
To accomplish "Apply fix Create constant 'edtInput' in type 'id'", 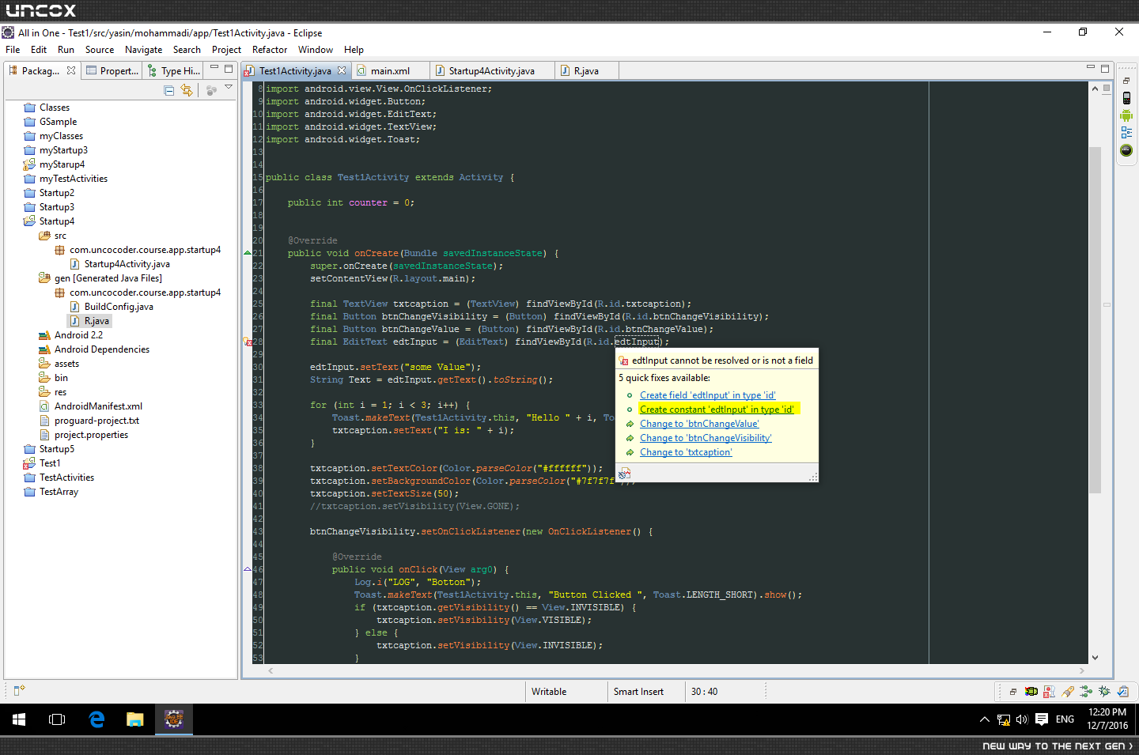I will pos(717,410).
